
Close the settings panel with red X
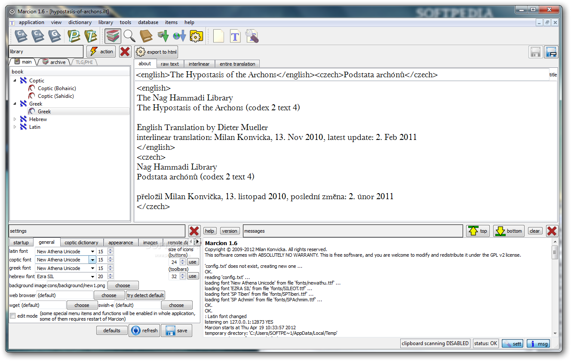tap(194, 231)
